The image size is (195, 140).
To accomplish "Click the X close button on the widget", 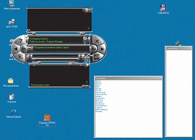I will point(97,41).
